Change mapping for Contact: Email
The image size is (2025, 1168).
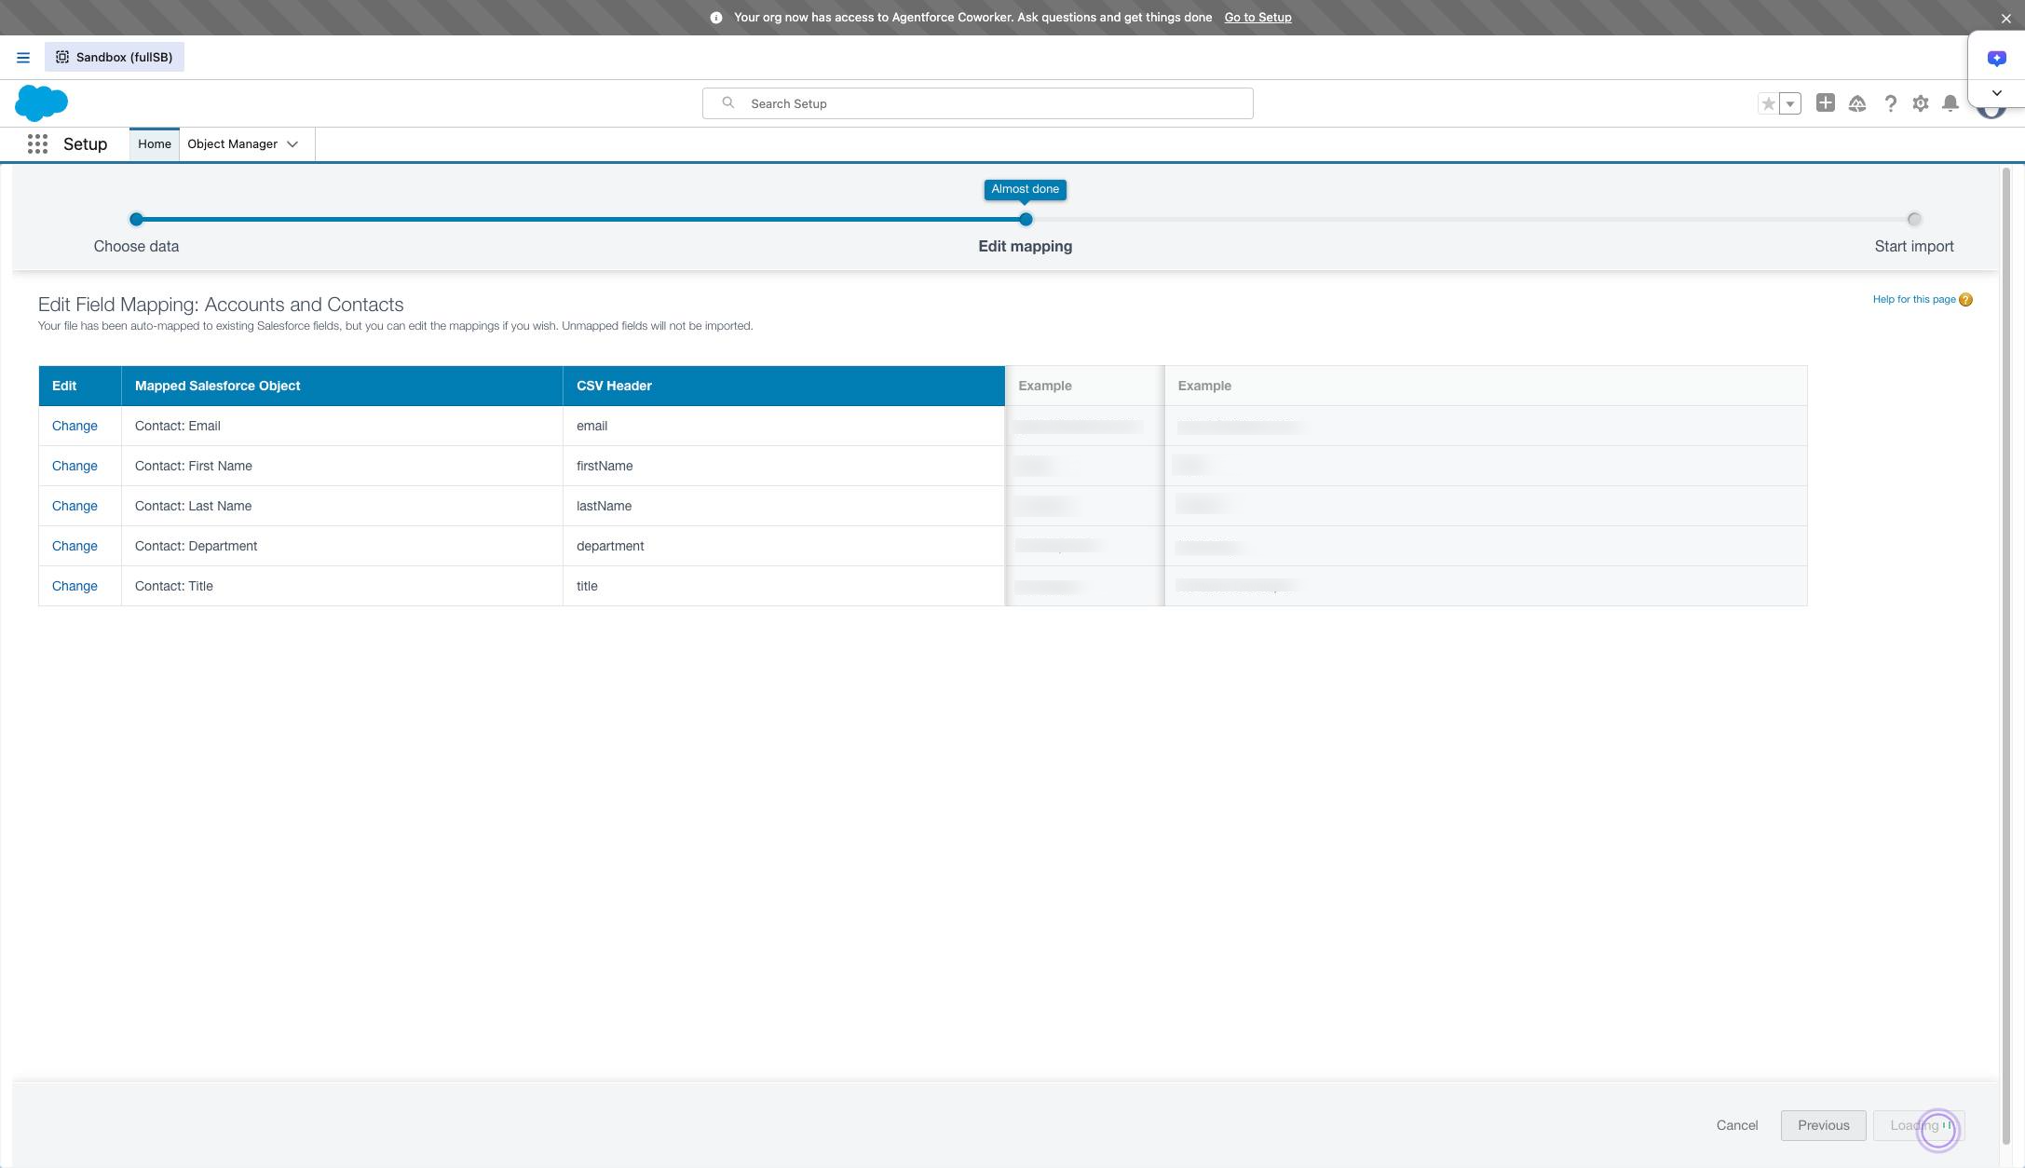pos(75,426)
